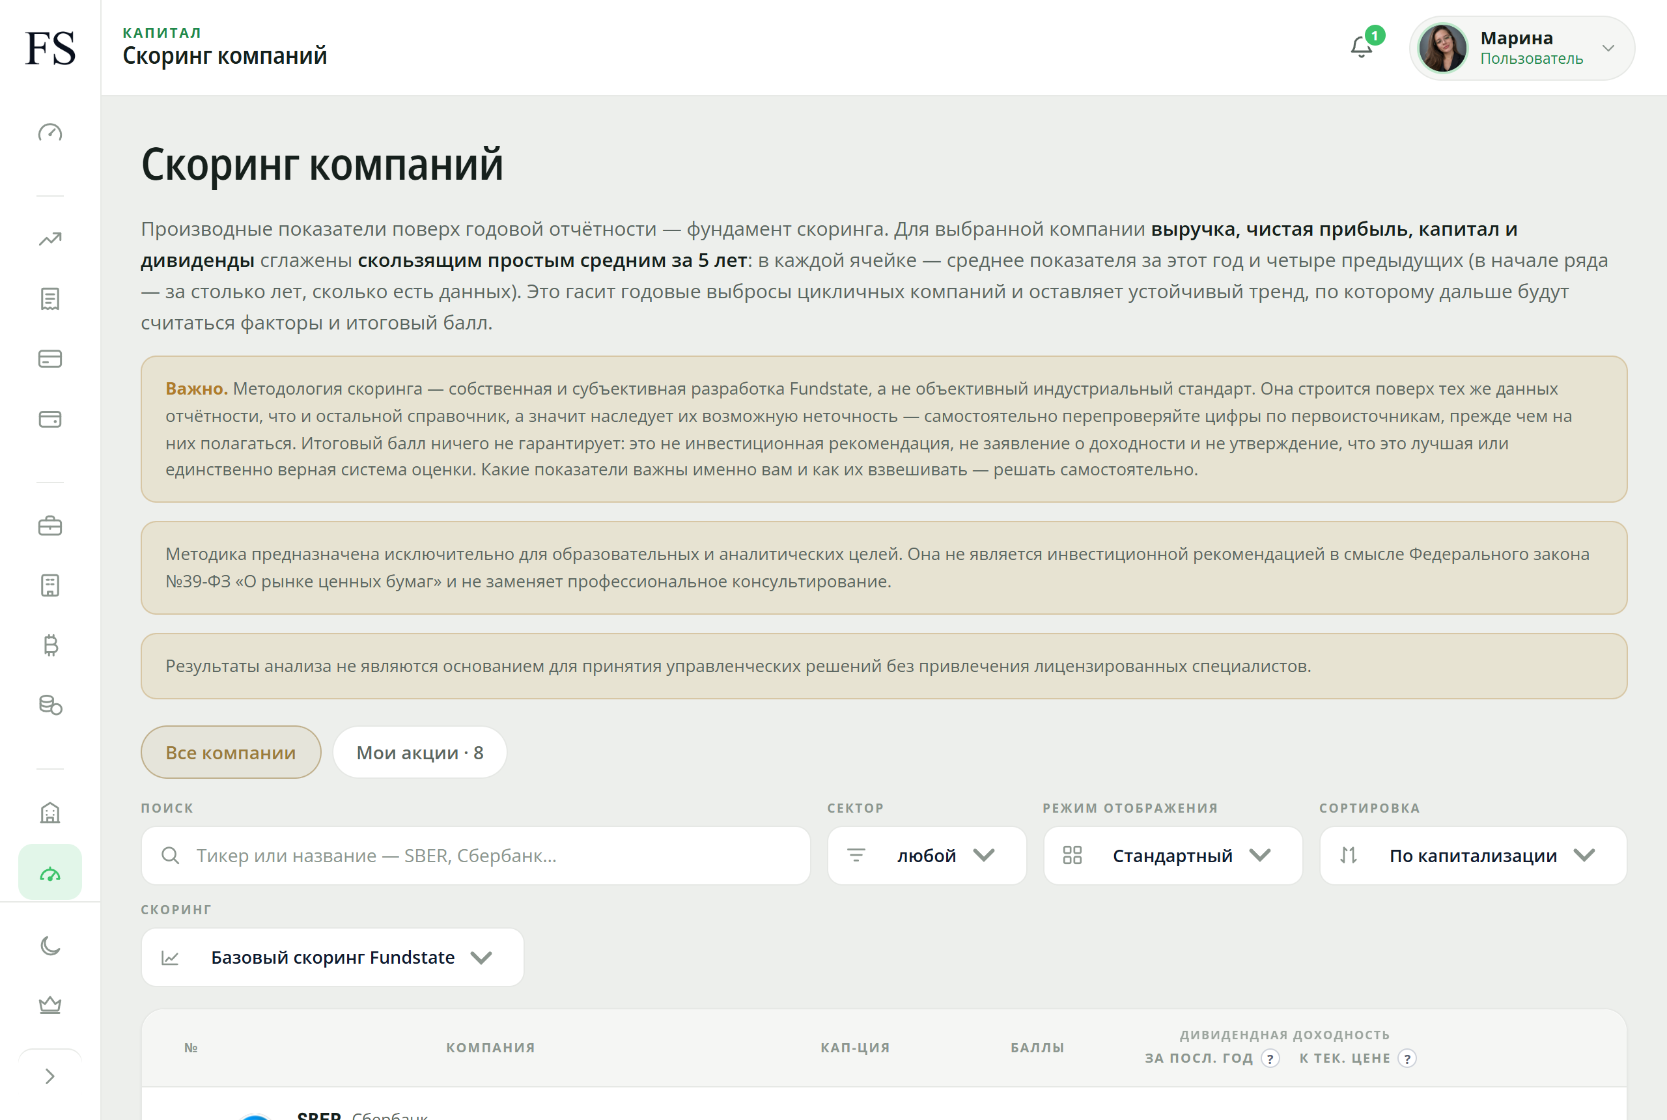The width and height of the screenshot is (1667, 1120).
Task: Expand the sidebar with arrow chevron
Action: [x=50, y=1076]
